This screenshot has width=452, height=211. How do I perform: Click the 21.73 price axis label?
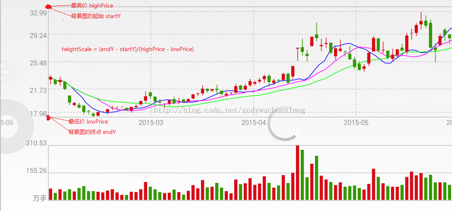click(38, 90)
